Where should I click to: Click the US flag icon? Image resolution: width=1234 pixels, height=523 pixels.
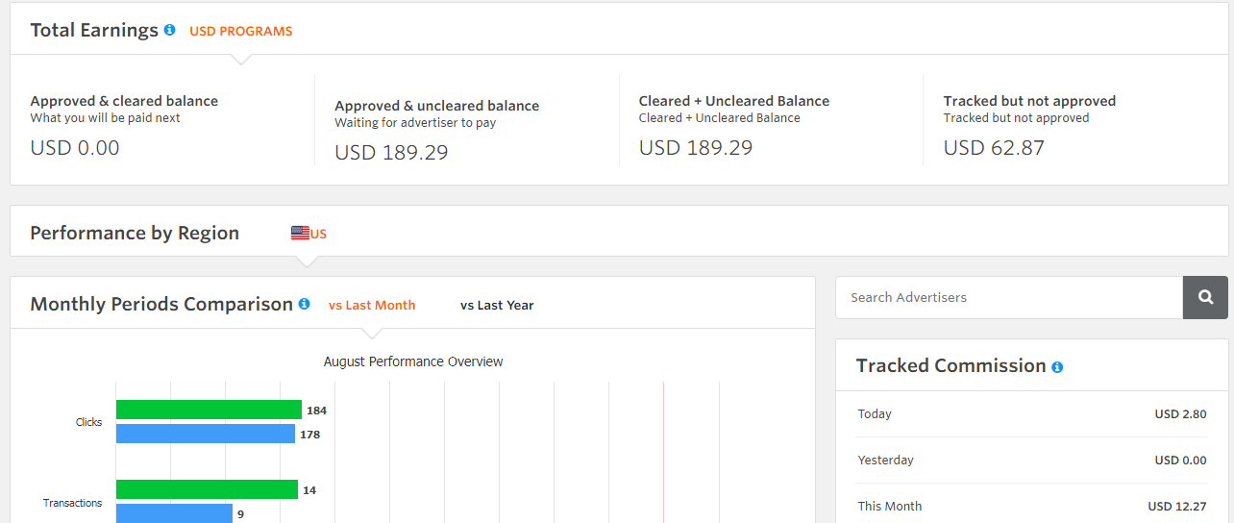[300, 233]
